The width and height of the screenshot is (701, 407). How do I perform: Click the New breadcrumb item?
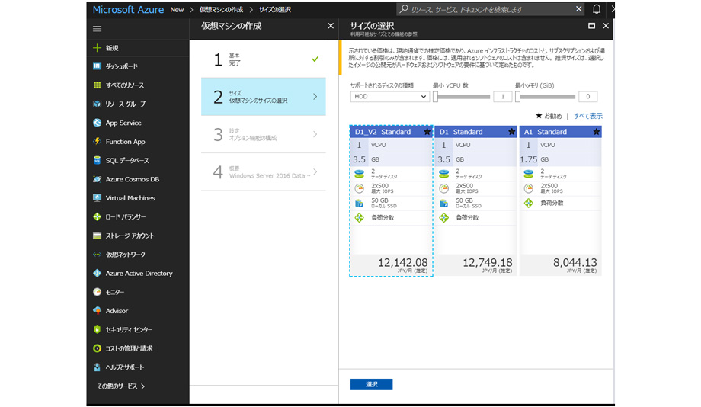tap(177, 10)
